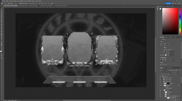The height and width of the screenshot is (101, 182).
Task: Collapse the topmost Agrupar group arrow
Action: pyautogui.click(x=162, y=76)
